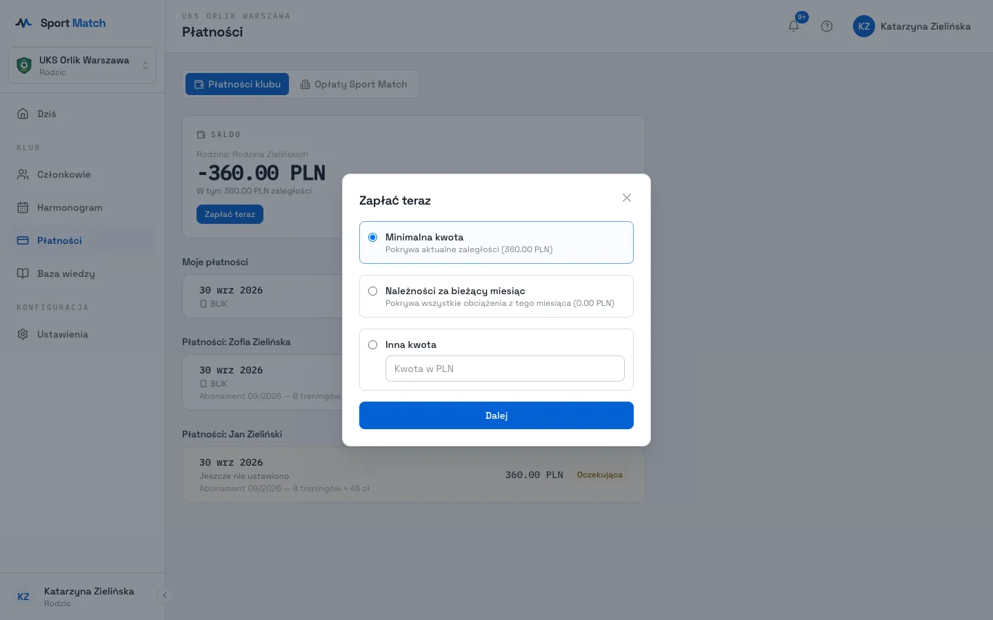Image resolution: width=993 pixels, height=620 pixels.
Task: Click the Płatności: Jan Zieliński heading
Action: pyautogui.click(x=232, y=434)
